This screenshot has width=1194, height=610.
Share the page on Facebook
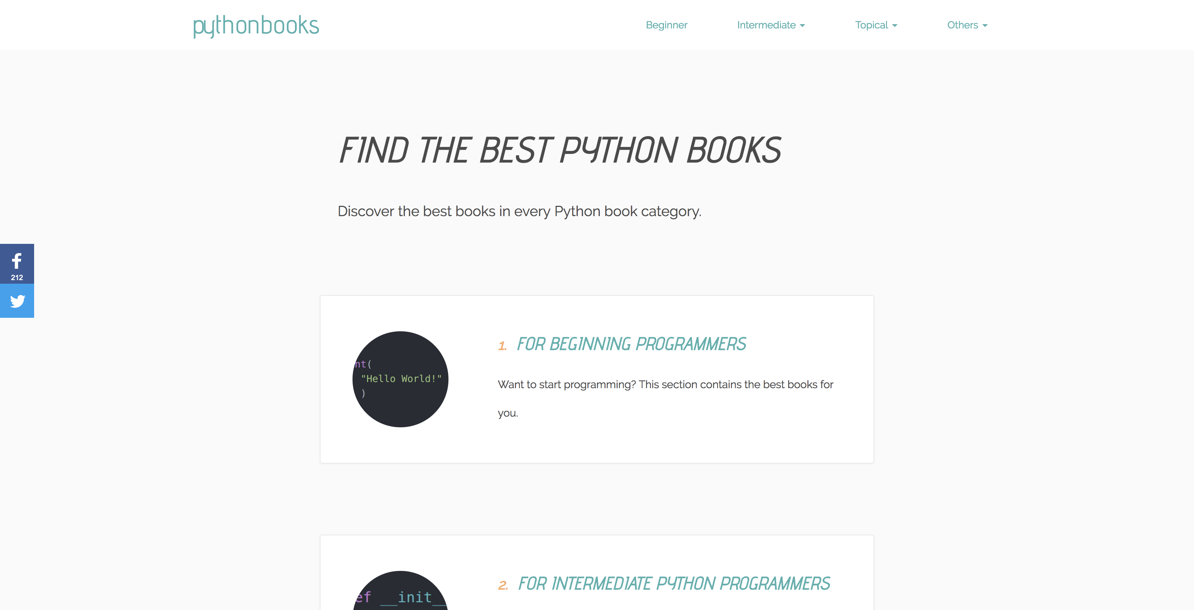click(x=17, y=262)
